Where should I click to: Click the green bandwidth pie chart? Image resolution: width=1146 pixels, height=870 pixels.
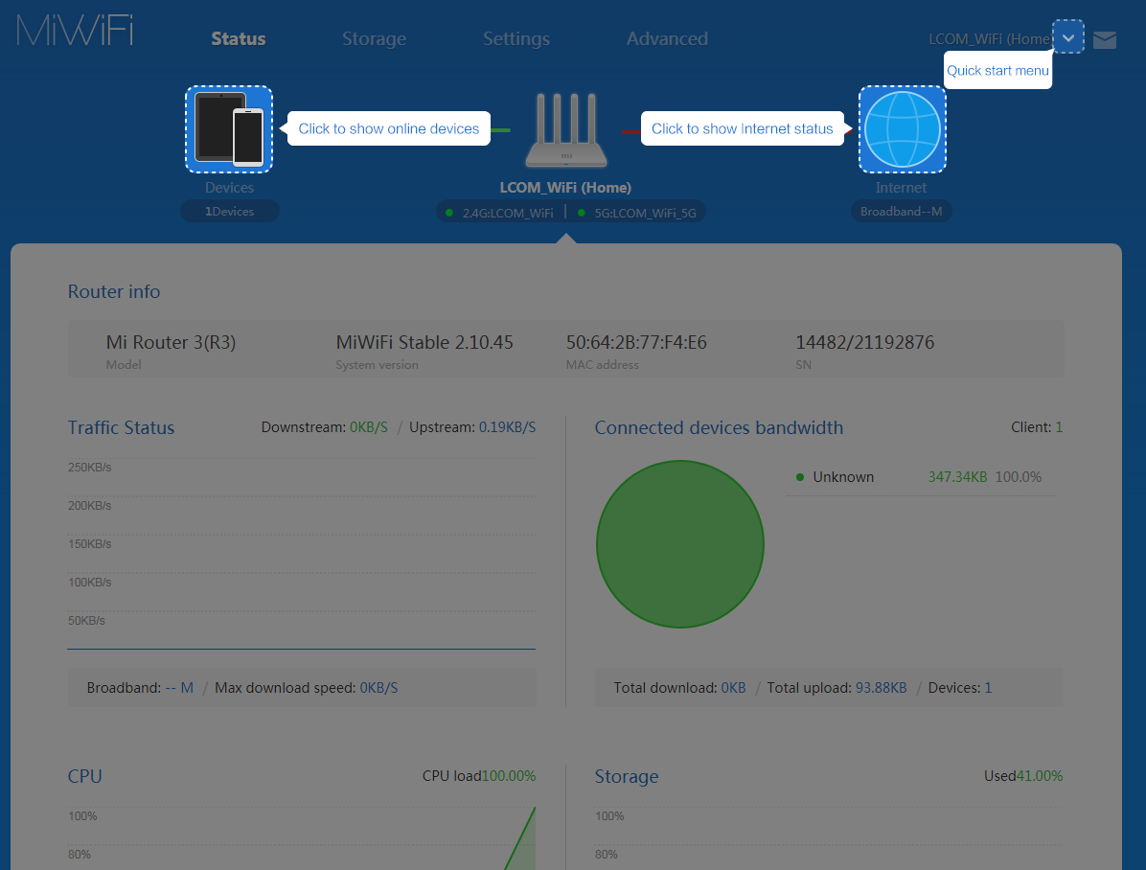680,544
